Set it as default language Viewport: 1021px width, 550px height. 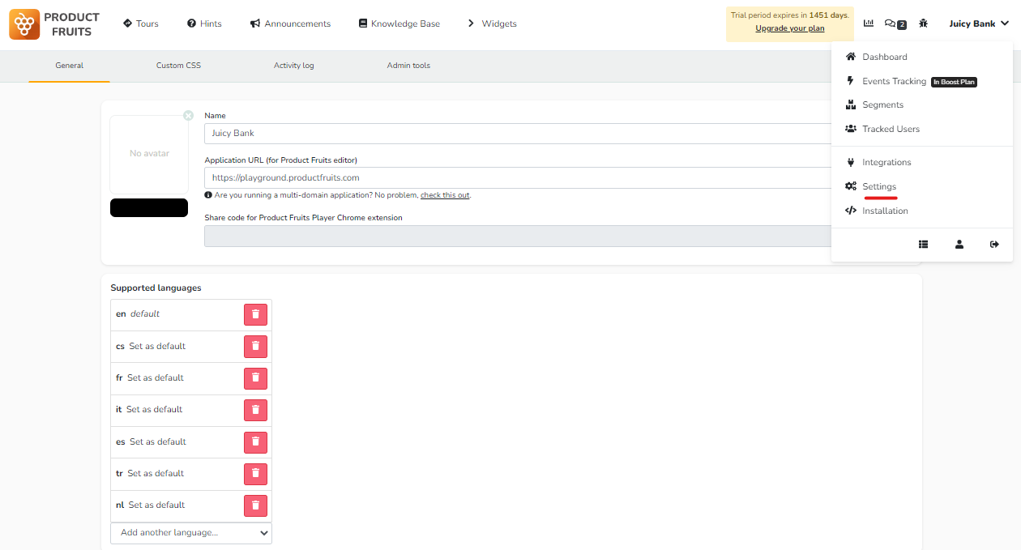click(154, 409)
